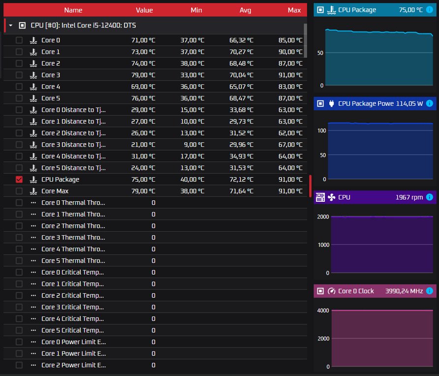Viewport: 439px width, 376px height.
Task: Tick the Core Max checkbox
Action: [19, 191]
